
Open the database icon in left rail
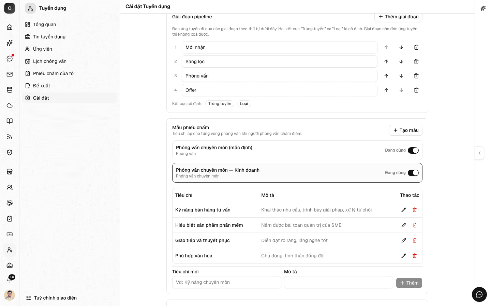[10, 90]
